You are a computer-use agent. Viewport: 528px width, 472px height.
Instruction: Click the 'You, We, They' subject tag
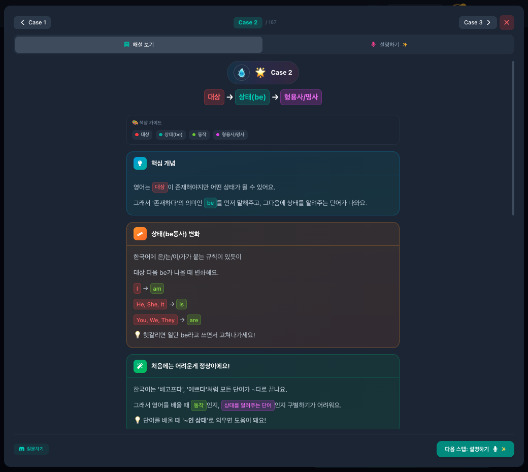click(x=155, y=320)
